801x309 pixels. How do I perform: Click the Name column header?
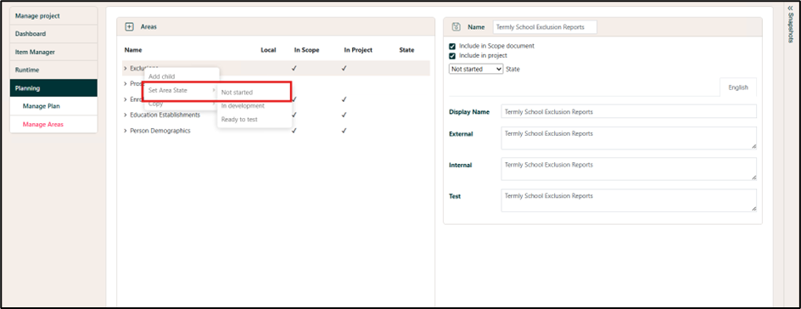coord(133,50)
